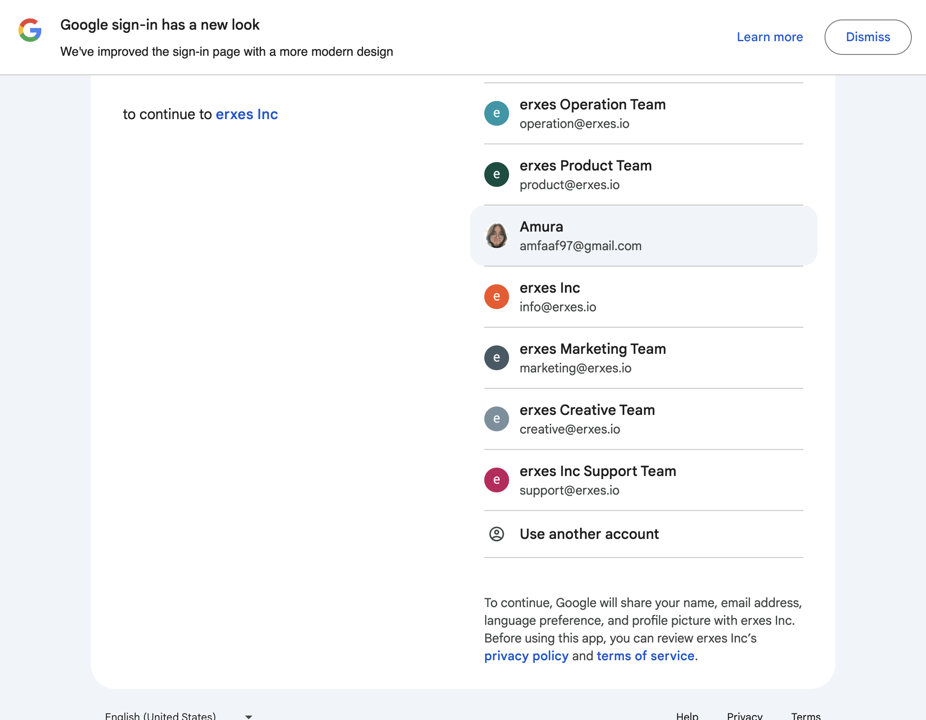Choose the erxes Product Team account

(643, 174)
